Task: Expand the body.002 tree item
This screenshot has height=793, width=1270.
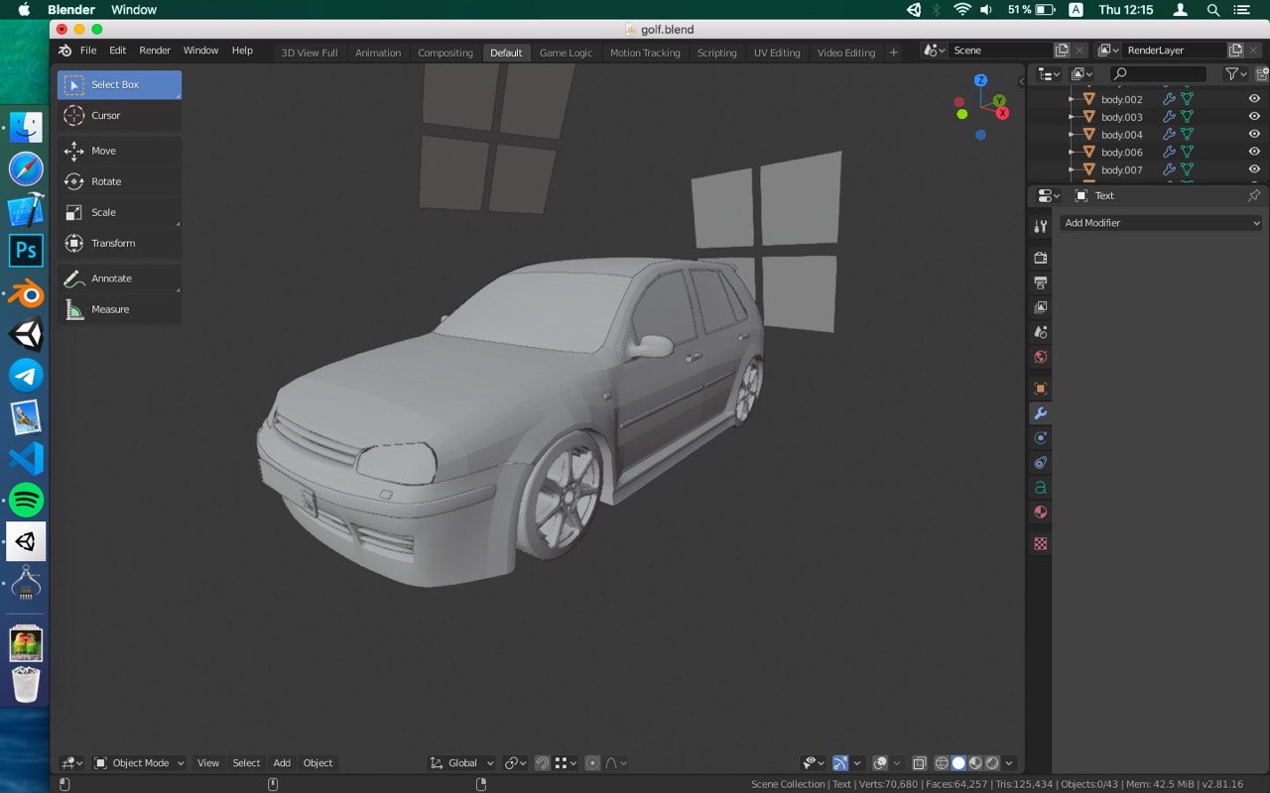Action: point(1071,99)
